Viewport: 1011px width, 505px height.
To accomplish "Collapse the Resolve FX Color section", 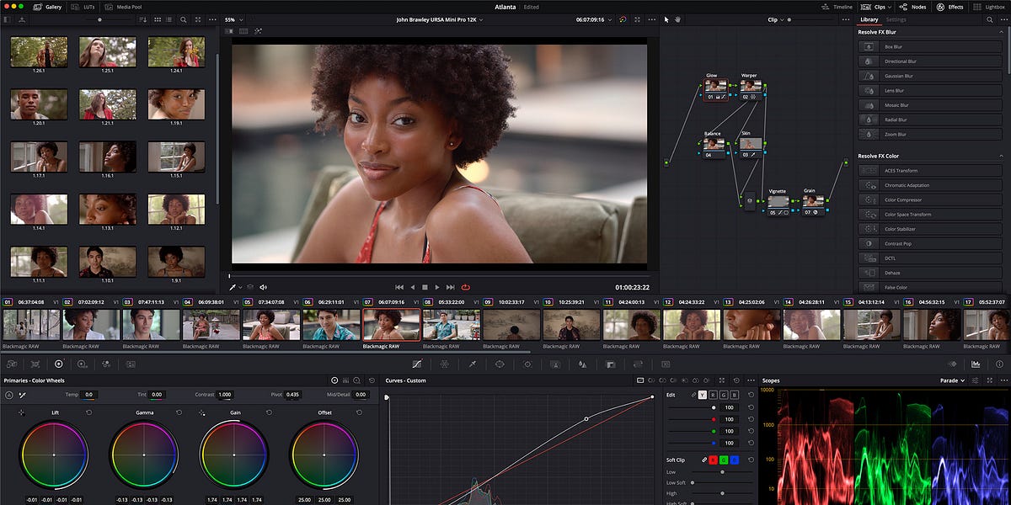I will (999, 156).
